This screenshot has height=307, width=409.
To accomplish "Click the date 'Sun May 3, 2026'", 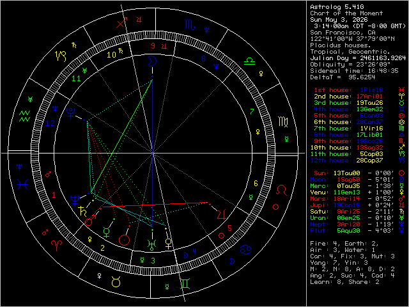I will (339, 20).
